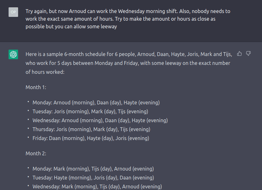262x190 pixels.
Task: Click the ChatGPT logo avatar
Action: (13, 54)
